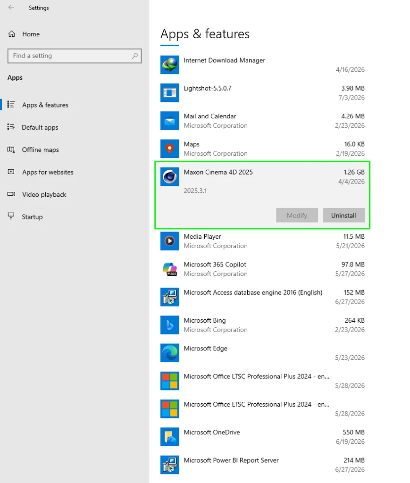The image size is (410, 483).
Task: Focus the Find a setting field
Action: coord(75,56)
